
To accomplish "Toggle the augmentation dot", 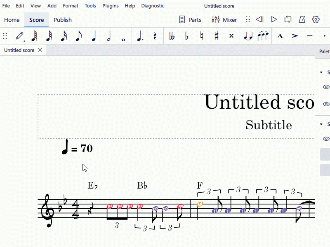I will (140, 36).
